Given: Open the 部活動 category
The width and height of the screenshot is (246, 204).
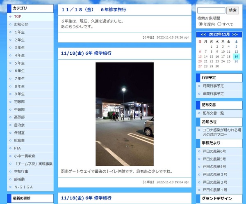Looking at the screenshot, I should point(19,179).
